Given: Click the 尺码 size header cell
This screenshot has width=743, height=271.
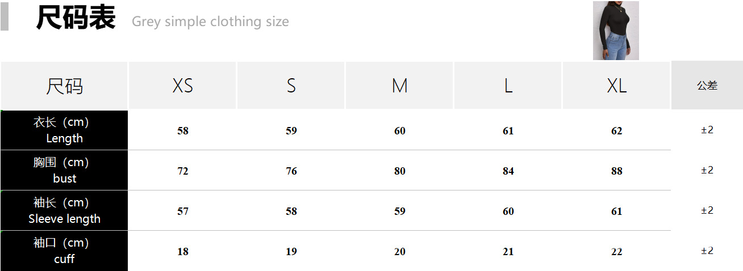Looking at the screenshot, I should 64,86.
